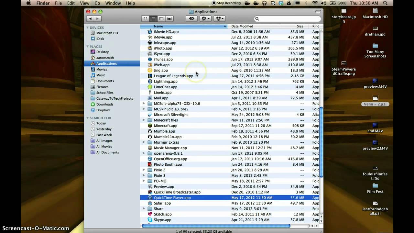The width and height of the screenshot is (414, 233).
Task: Click the Safari.app icon
Action: pos(150,203)
